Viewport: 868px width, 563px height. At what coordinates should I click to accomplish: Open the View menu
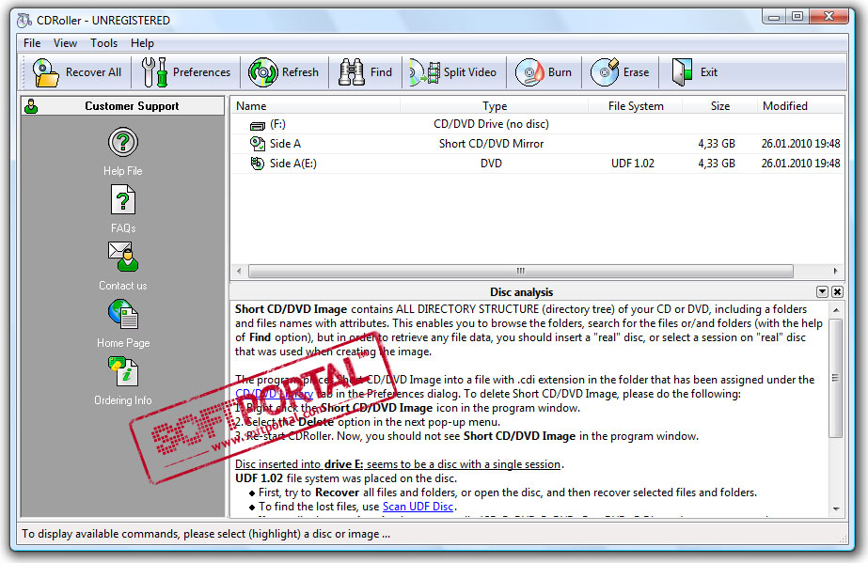point(65,43)
